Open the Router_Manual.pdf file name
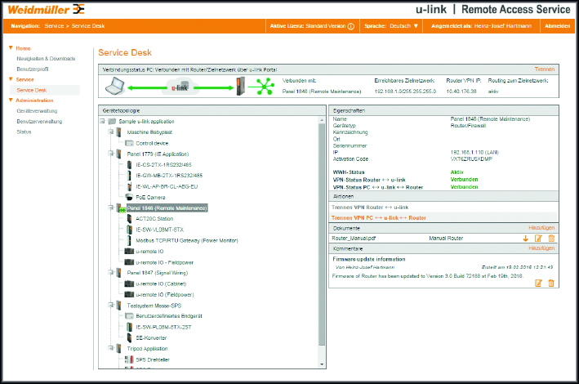Viewport: 579px width, 384px height. pyautogui.click(x=354, y=239)
